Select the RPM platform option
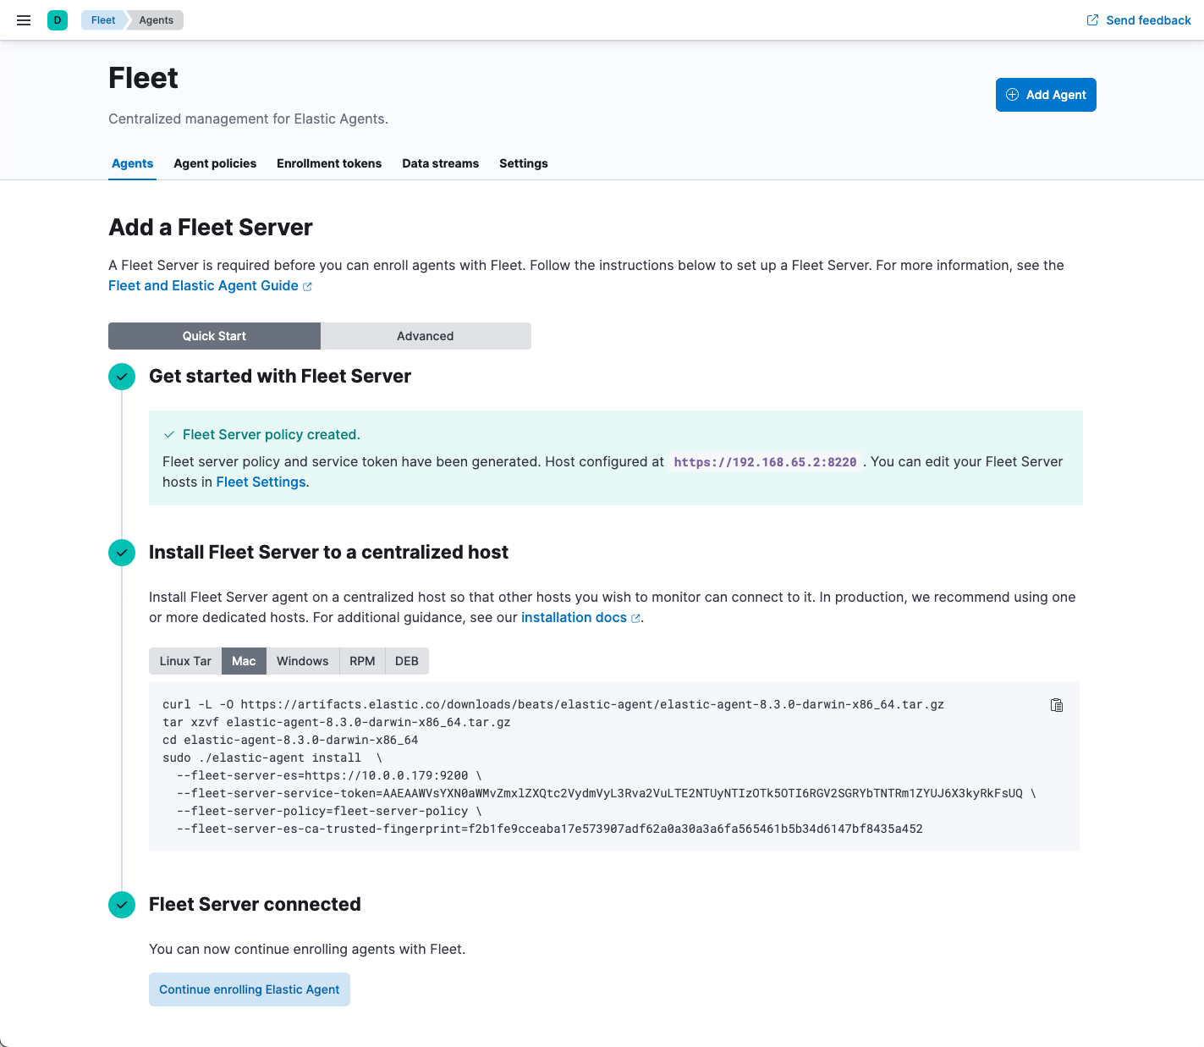The width and height of the screenshot is (1204, 1047). 361,661
